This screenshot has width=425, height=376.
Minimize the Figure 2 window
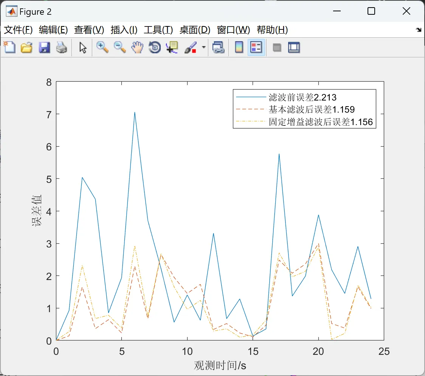pyautogui.click(x=337, y=11)
